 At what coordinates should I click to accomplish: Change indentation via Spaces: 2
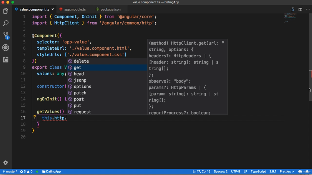point(221,172)
